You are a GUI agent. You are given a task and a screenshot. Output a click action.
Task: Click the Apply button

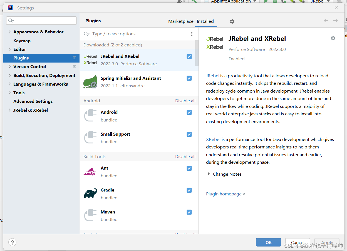pos(327,242)
